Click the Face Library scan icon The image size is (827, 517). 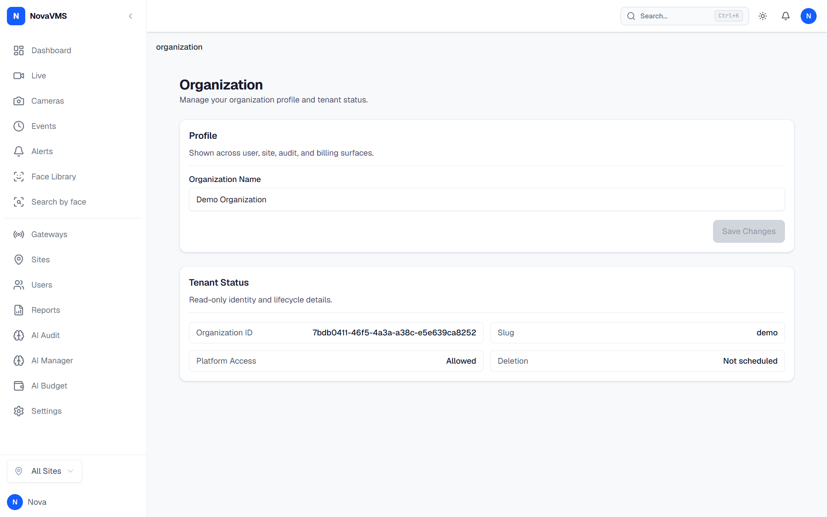[x=19, y=177]
